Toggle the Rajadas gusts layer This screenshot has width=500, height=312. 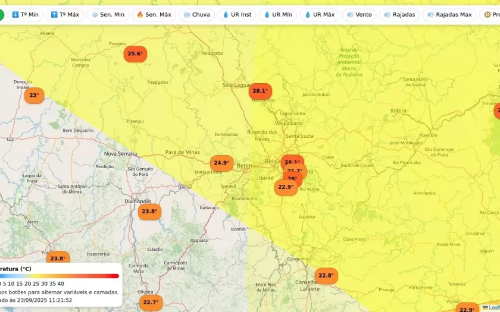(399, 14)
